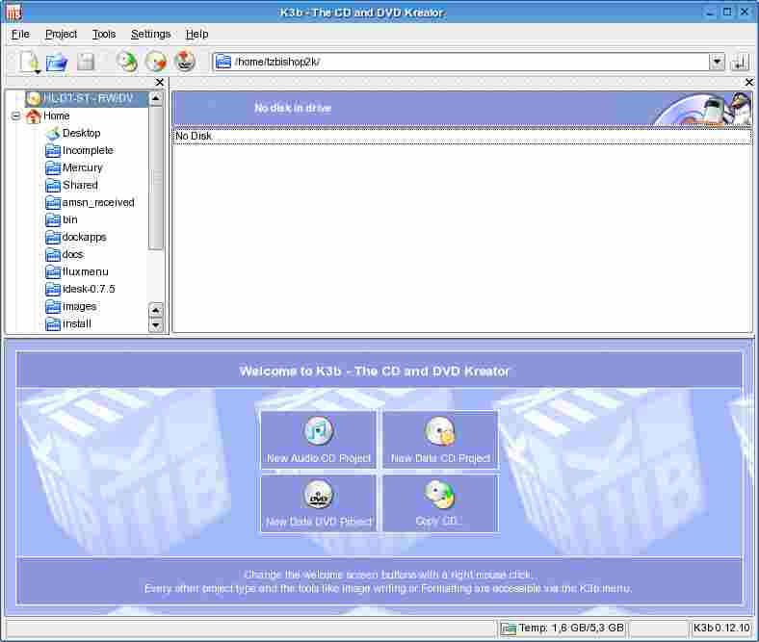Click the Copy CD toolbar icon
Viewport: 759px width, 642px height.
127,62
